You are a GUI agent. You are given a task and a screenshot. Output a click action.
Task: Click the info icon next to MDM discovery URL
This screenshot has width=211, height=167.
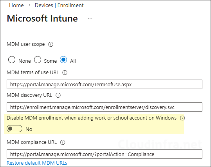[58, 95]
